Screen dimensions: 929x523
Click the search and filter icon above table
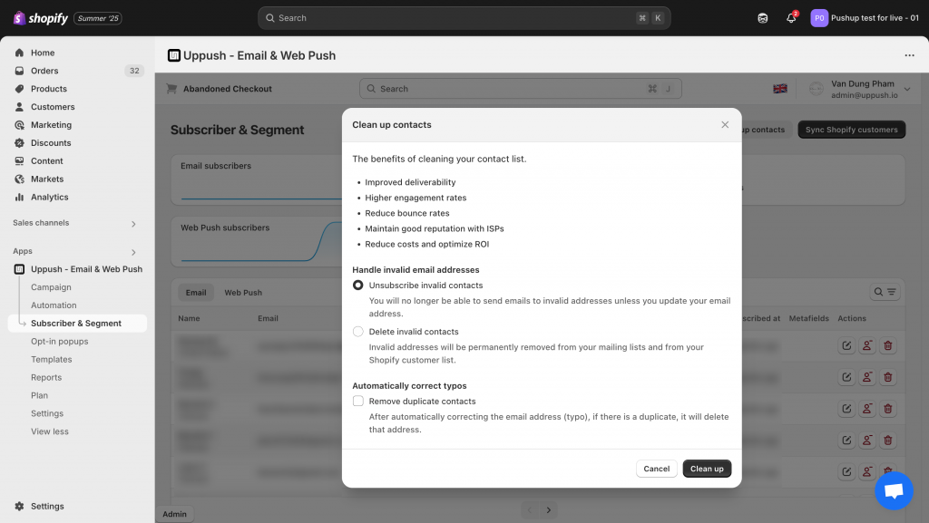pyautogui.click(x=884, y=292)
